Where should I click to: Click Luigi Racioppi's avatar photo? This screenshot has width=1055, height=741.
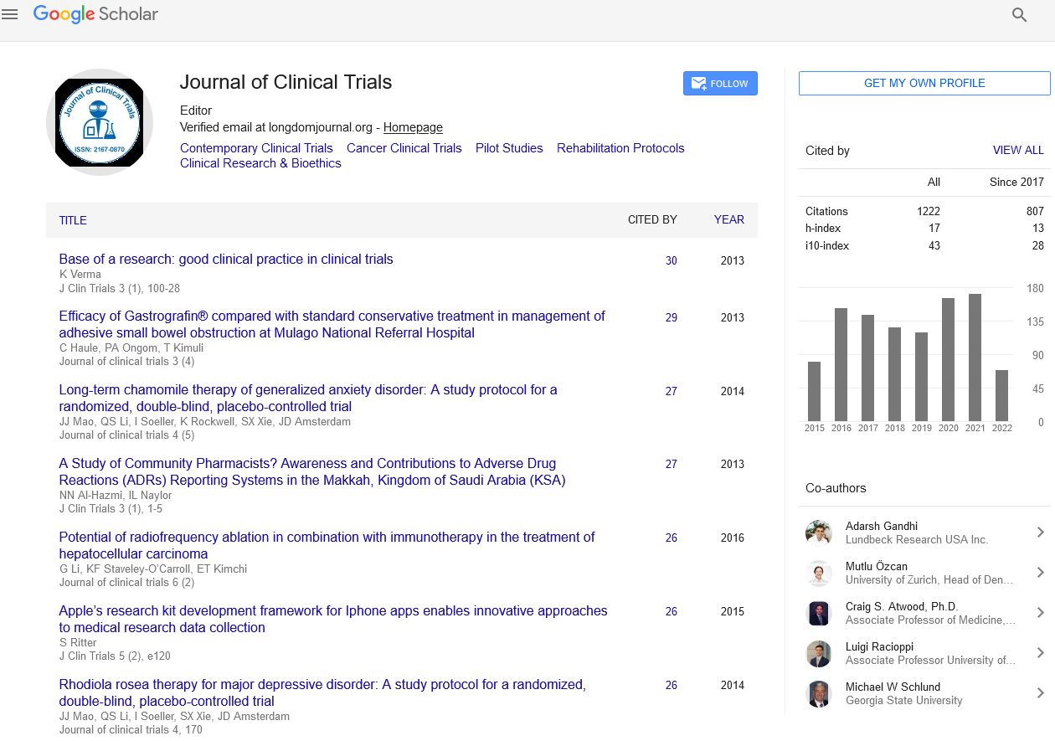[818, 653]
